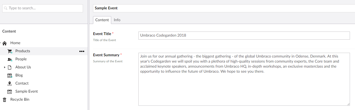Click the Sample Event node name field
The image size is (355, 110).
224,8
